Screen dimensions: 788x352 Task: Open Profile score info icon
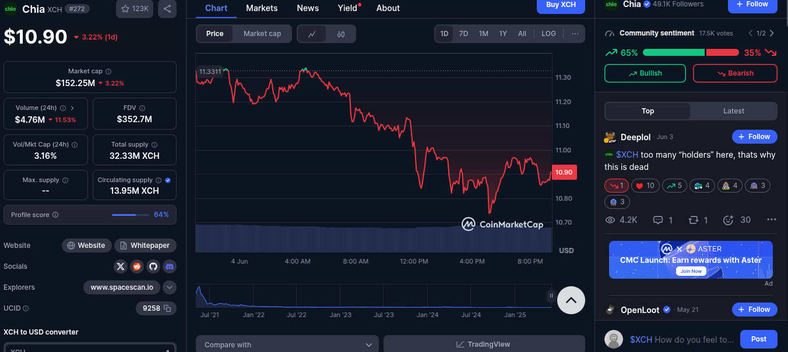[55, 215]
